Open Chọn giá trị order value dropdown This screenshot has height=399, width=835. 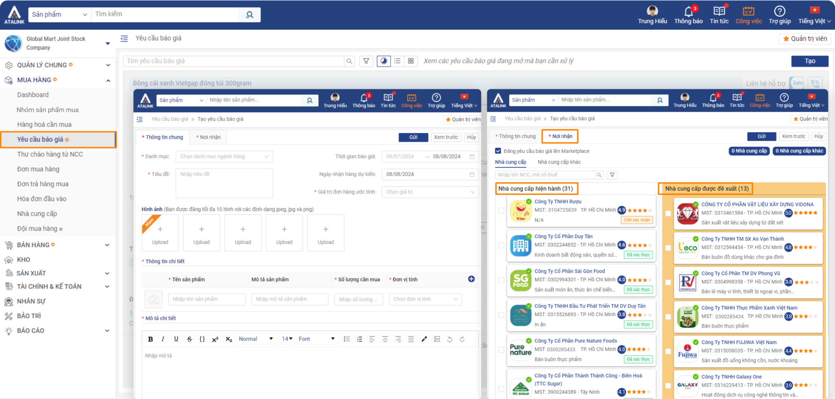click(x=430, y=192)
